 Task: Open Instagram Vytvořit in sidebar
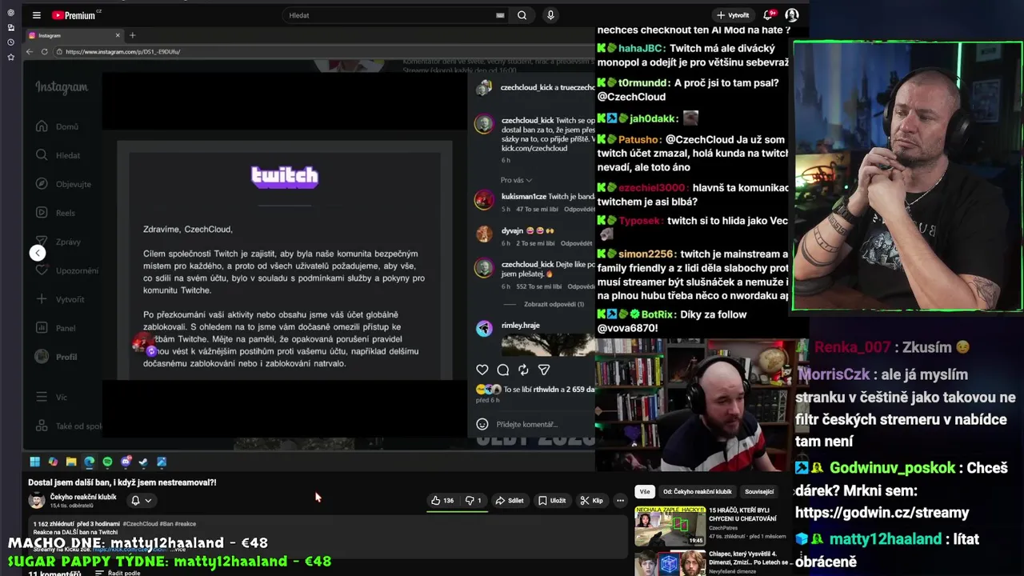pyautogui.click(x=61, y=299)
